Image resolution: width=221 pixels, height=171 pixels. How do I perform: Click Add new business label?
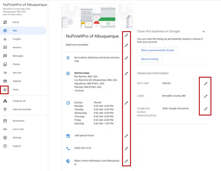[22, 109]
